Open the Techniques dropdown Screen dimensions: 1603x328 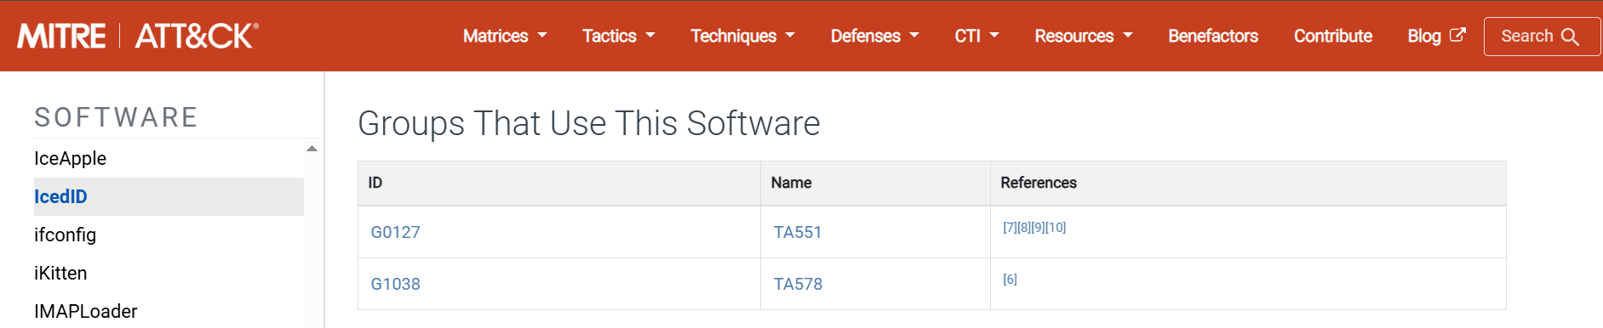742,36
